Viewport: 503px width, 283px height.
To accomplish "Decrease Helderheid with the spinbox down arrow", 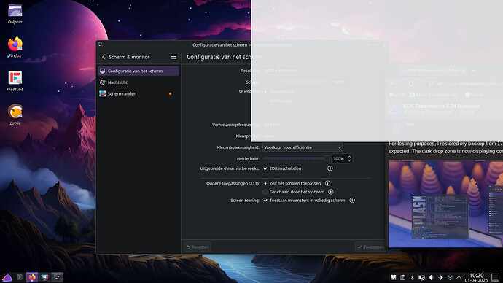I will [349, 160].
